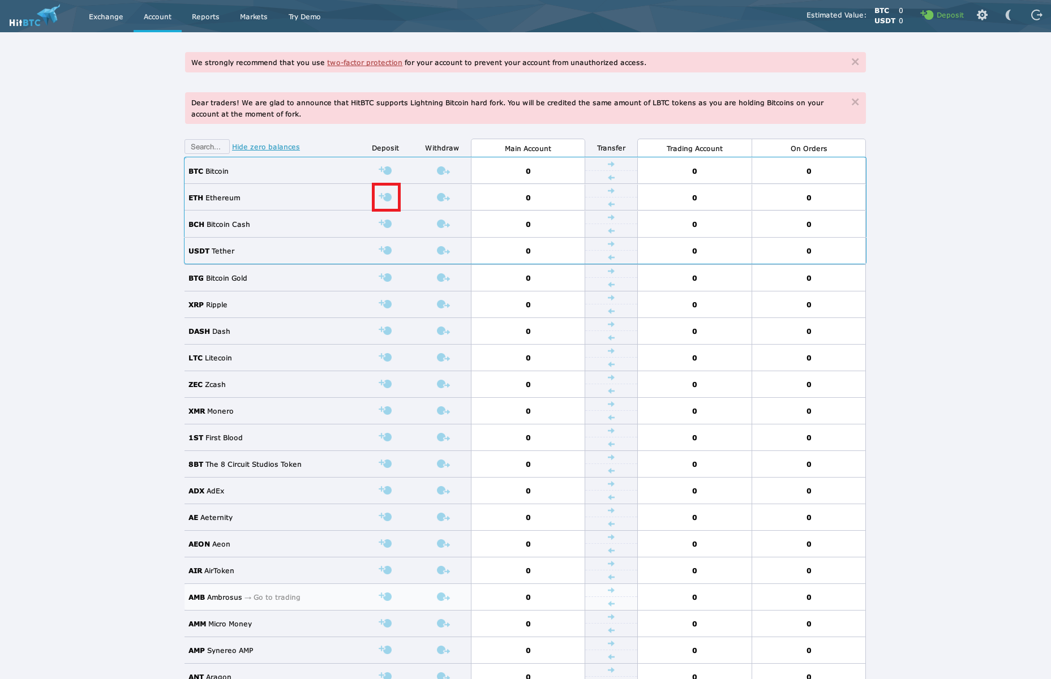Image resolution: width=1051 pixels, height=679 pixels.
Task: Click the logout icon
Action: 1036,15
